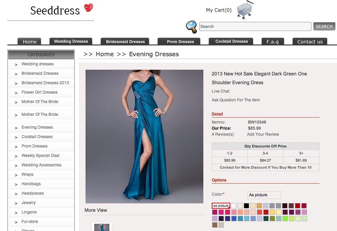Click the red heart logo icon
This screenshot has height=231, width=337.
89,8
